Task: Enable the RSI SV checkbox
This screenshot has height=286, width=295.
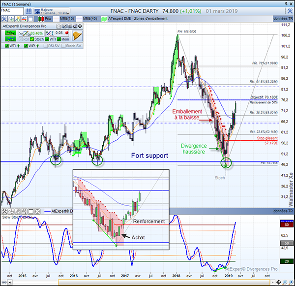Action: point(46,46)
